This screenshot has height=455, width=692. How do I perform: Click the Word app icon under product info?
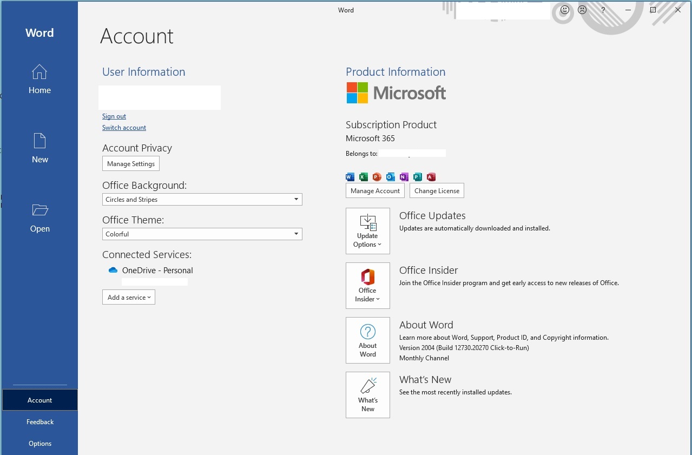pyautogui.click(x=350, y=177)
